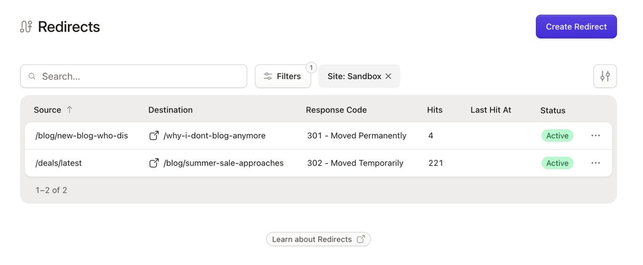Click the Active badge on first redirect
The image size is (643, 265).
click(557, 136)
